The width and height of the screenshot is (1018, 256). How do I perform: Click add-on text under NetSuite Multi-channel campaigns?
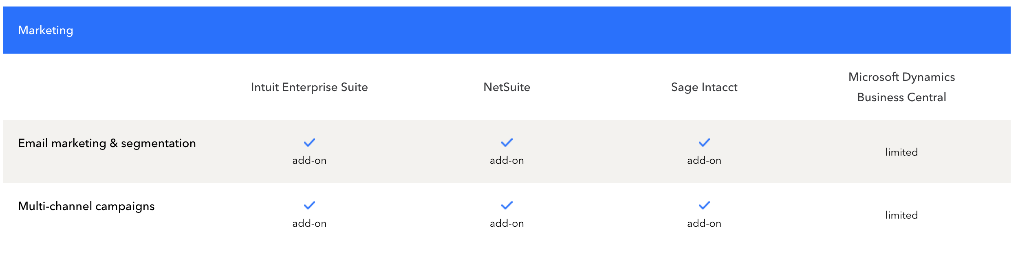coord(507,223)
